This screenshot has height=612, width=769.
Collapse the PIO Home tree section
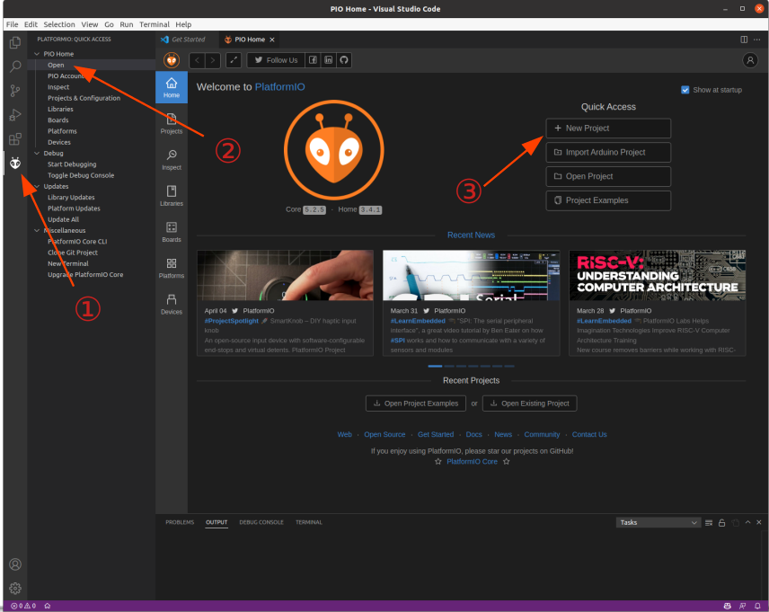point(37,54)
